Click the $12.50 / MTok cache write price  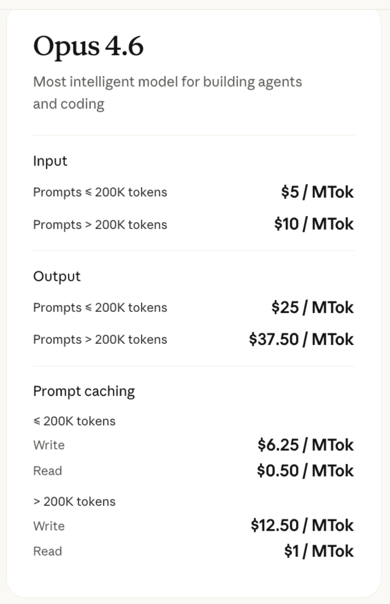pyautogui.click(x=302, y=526)
